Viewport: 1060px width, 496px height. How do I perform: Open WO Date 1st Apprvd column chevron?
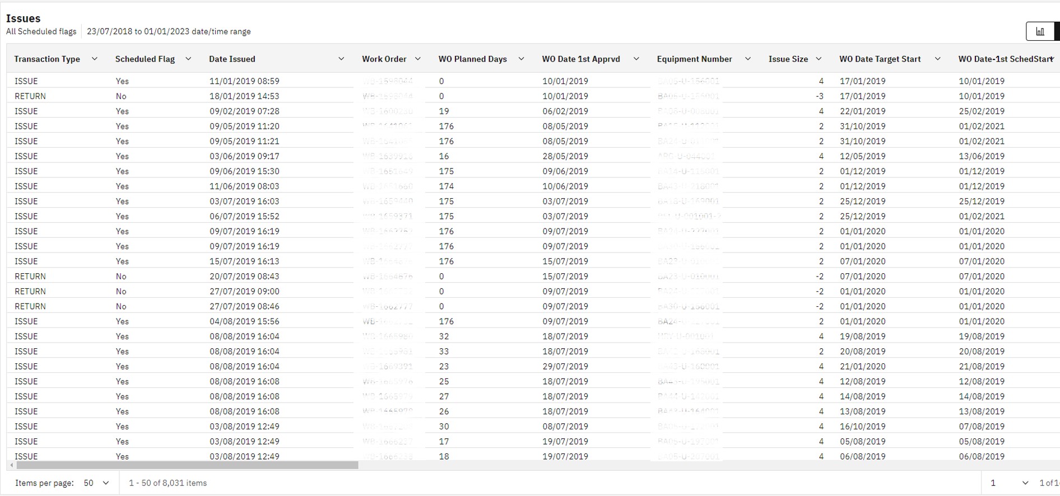[636, 59]
